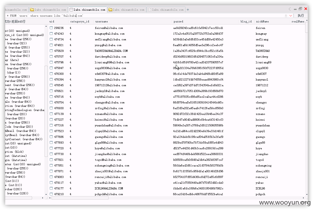This screenshot has height=210, width=313.
Task: Click the left panel vertical scrollbar thumb
Action: tap(46, 111)
